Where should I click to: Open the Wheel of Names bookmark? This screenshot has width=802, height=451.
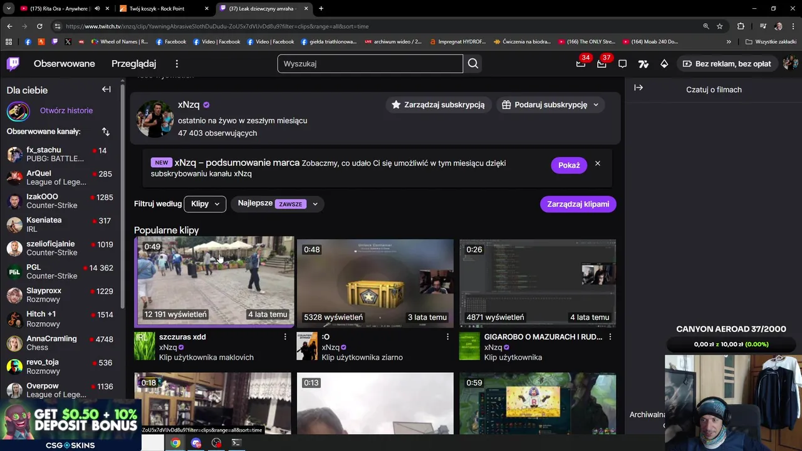point(120,42)
